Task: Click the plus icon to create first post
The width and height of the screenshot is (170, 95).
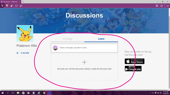Action: pyautogui.click(x=84, y=62)
